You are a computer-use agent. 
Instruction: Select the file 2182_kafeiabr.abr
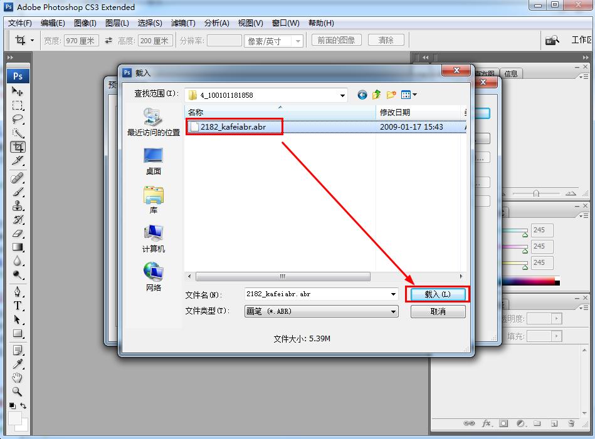tap(233, 127)
